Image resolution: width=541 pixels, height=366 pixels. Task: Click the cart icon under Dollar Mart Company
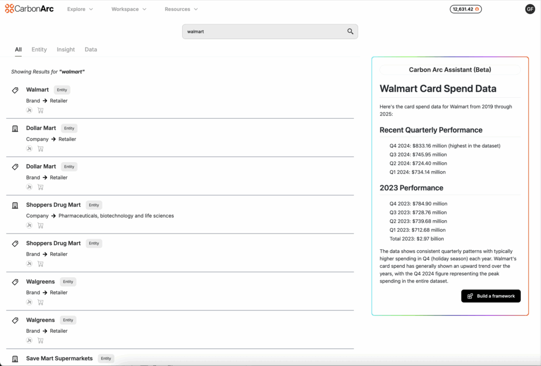pos(40,149)
